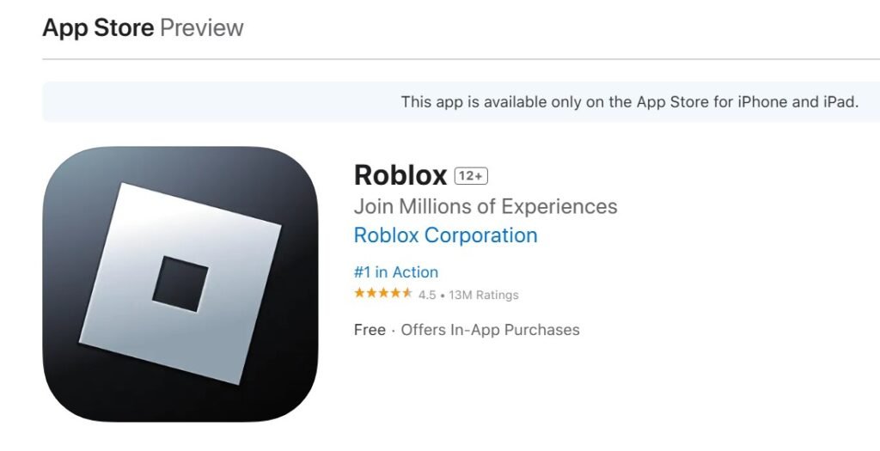Image resolution: width=880 pixels, height=451 pixels.
Task: Click the first orange rating star
Action: 360,294
